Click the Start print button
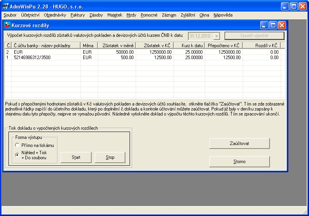The height and width of the screenshot is (216, 309). [x=76, y=157]
